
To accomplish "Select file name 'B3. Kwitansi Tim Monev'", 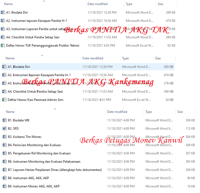I will pos(25,137).
